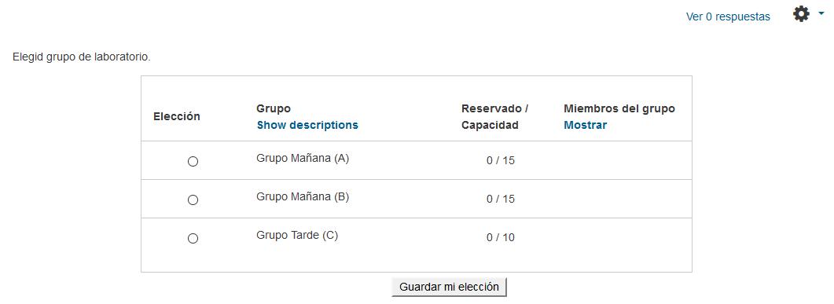Viewport: 834px width, 304px height.
Task: Open the Ver 0 respuestas link
Action: [x=728, y=17]
